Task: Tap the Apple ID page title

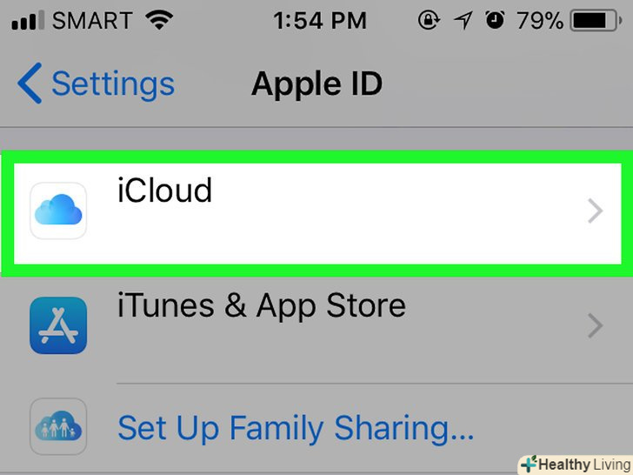Action: 316,84
